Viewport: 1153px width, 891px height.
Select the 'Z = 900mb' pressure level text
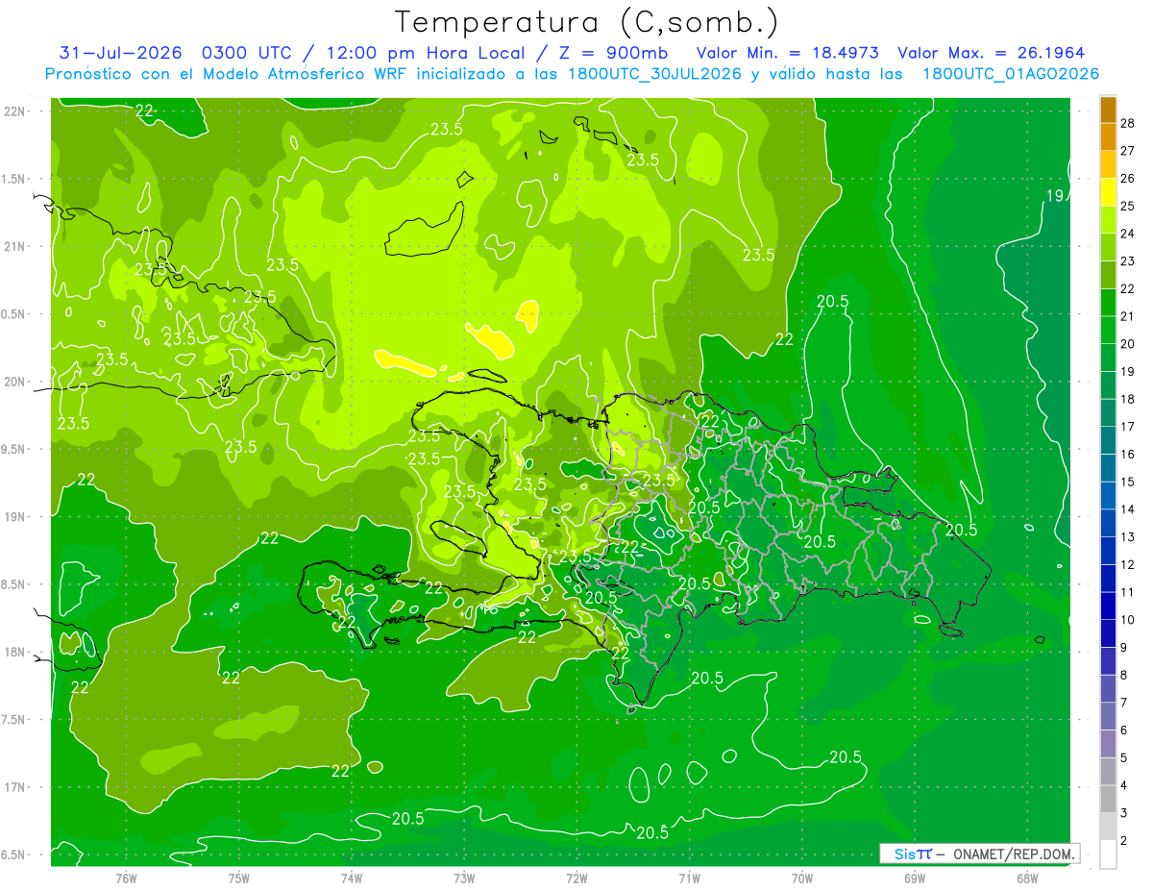tap(612, 53)
